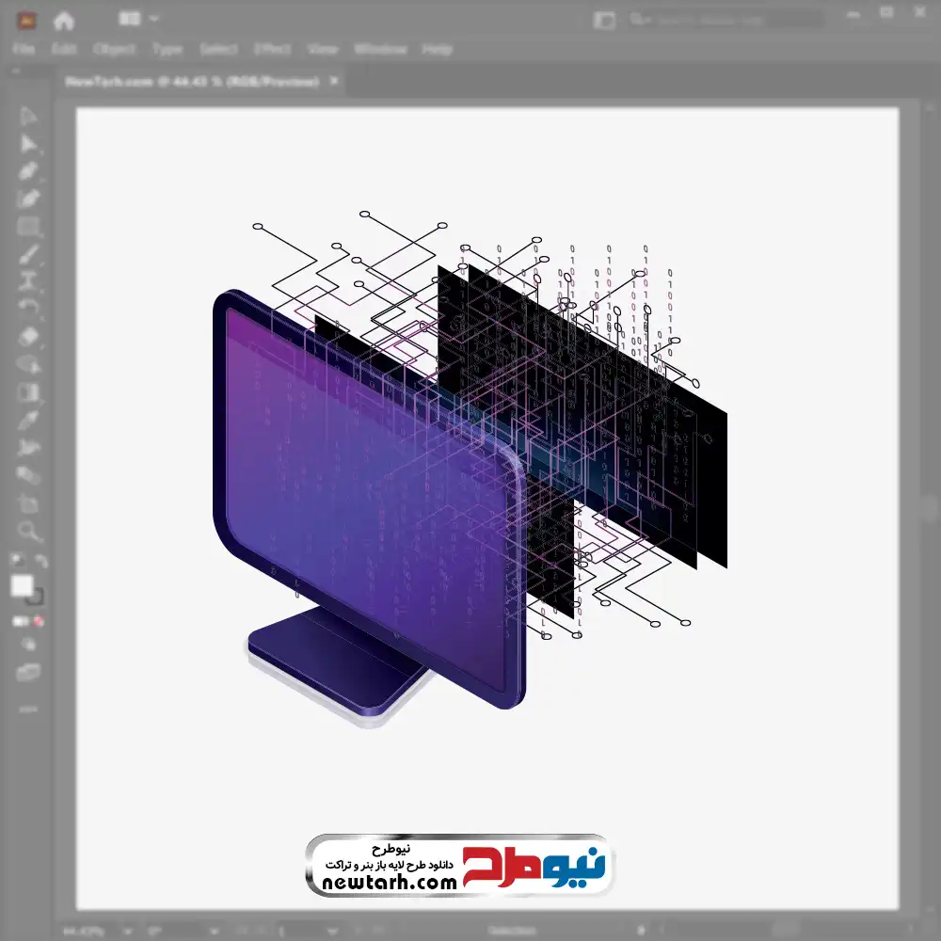Collapse the toolbar using the top double arrow
Viewport: 941px width, 941px height.
point(16,71)
